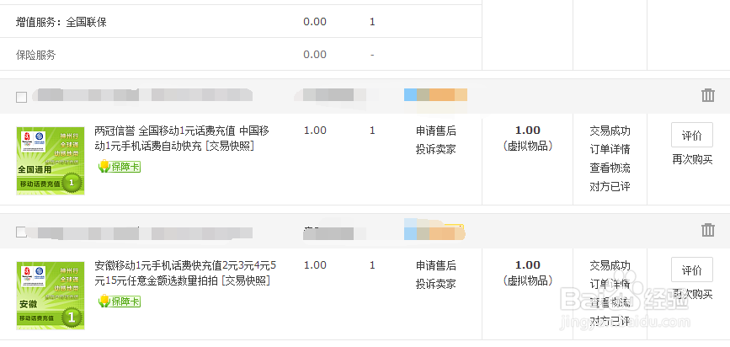Image resolution: width=730 pixels, height=347 pixels.
Task: Click 评价 button for the 安徽移动 order
Action: (692, 270)
